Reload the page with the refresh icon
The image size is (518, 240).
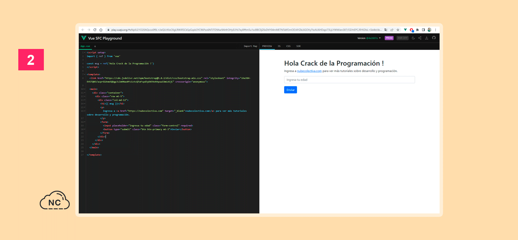point(95,30)
